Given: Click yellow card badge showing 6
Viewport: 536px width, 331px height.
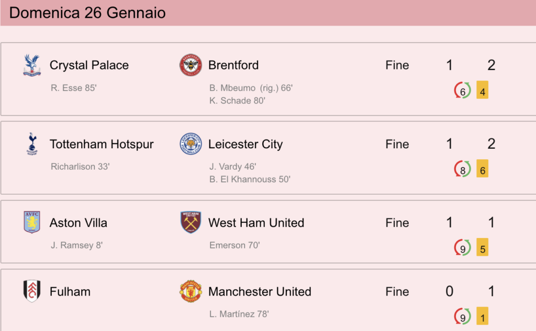Looking at the screenshot, I should pyautogui.click(x=482, y=169).
